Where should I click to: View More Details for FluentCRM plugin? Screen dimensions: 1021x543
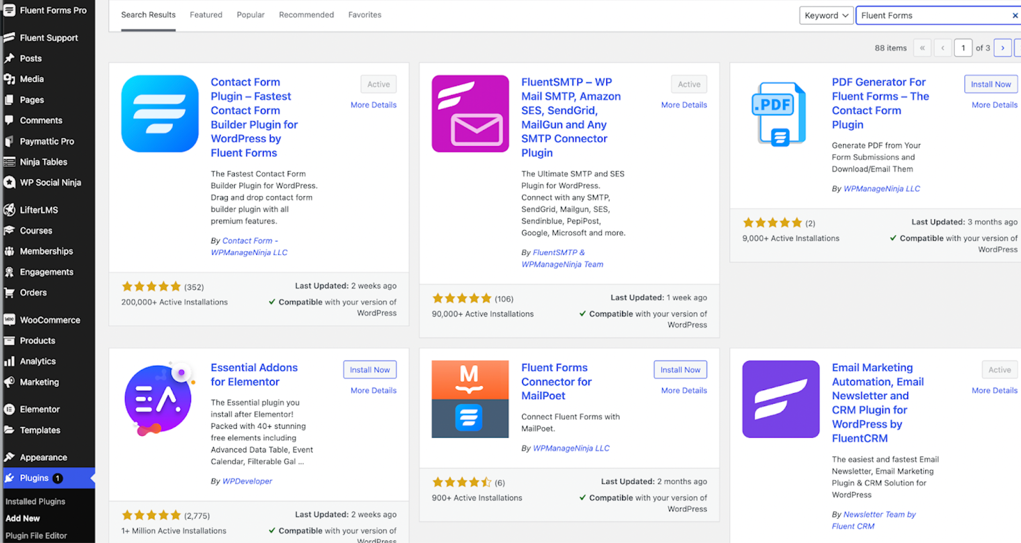coord(995,391)
